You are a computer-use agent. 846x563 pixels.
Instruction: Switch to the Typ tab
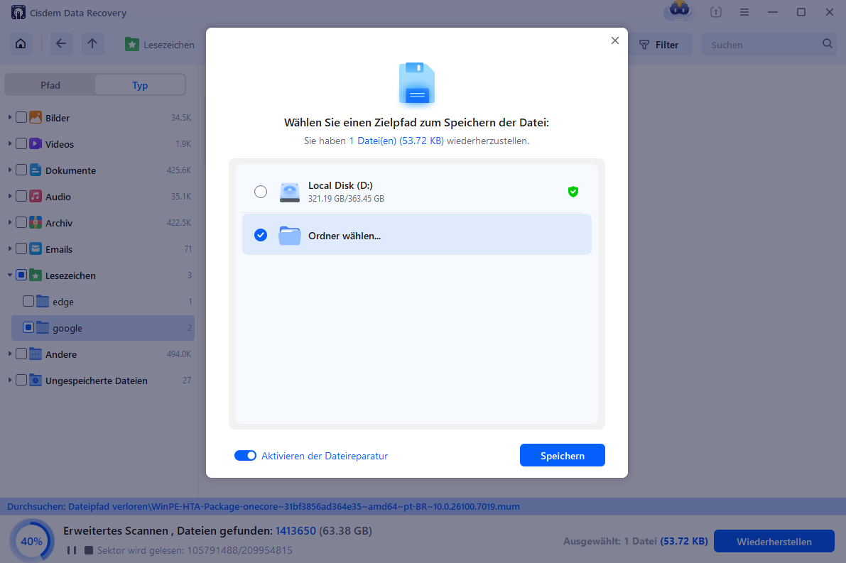click(x=139, y=84)
